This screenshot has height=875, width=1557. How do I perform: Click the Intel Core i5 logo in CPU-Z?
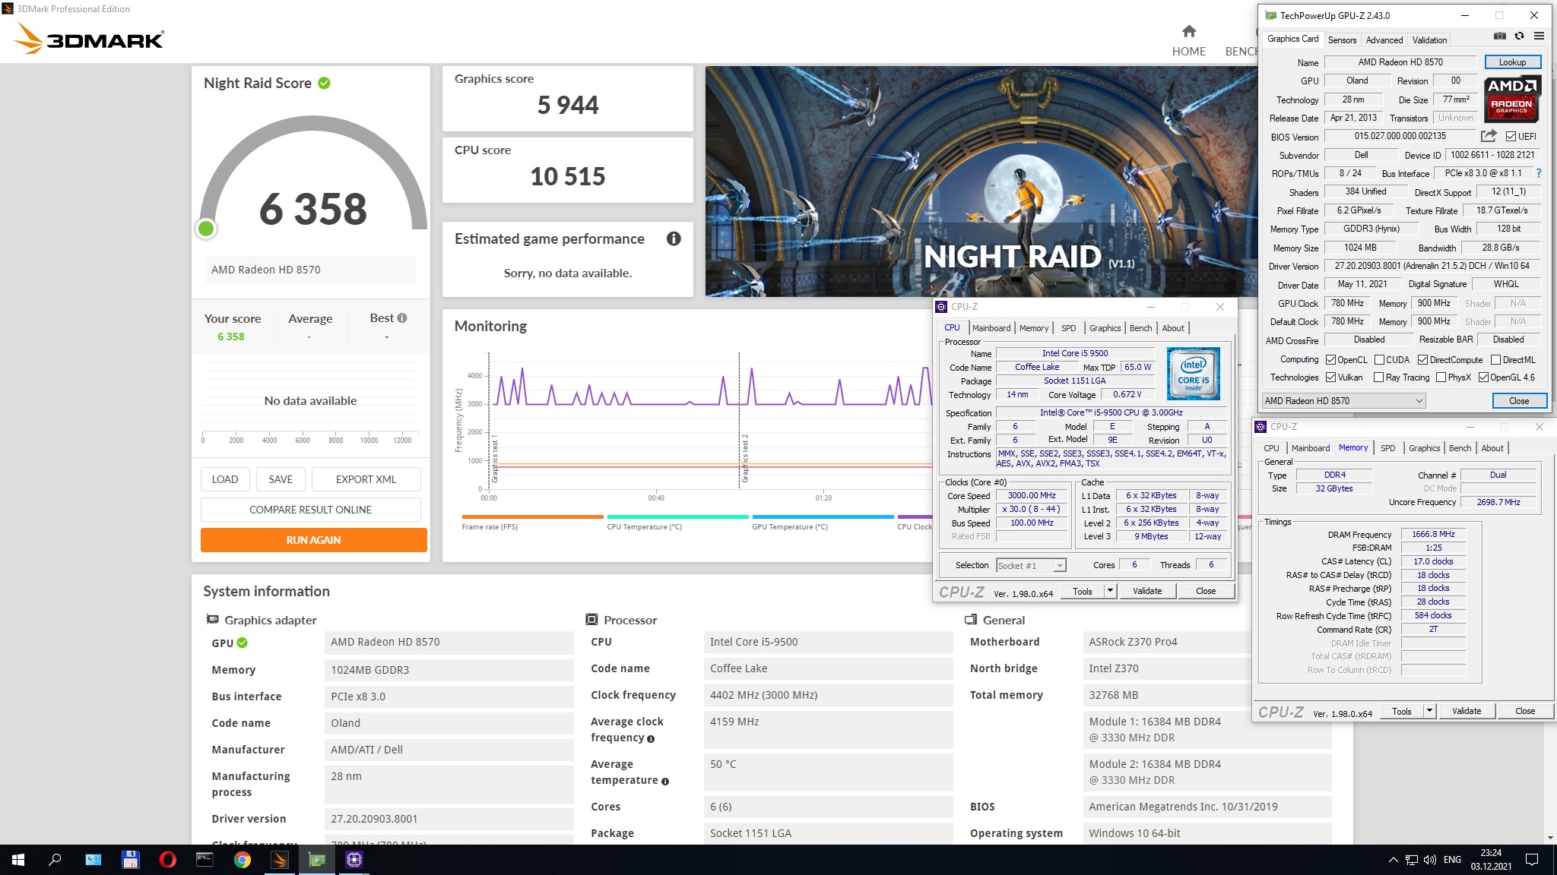(1194, 374)
